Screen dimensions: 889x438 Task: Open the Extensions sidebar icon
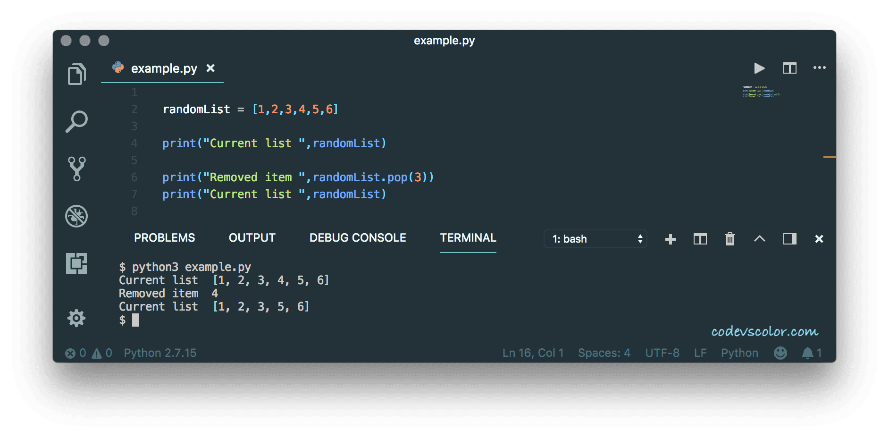(76, 263)
